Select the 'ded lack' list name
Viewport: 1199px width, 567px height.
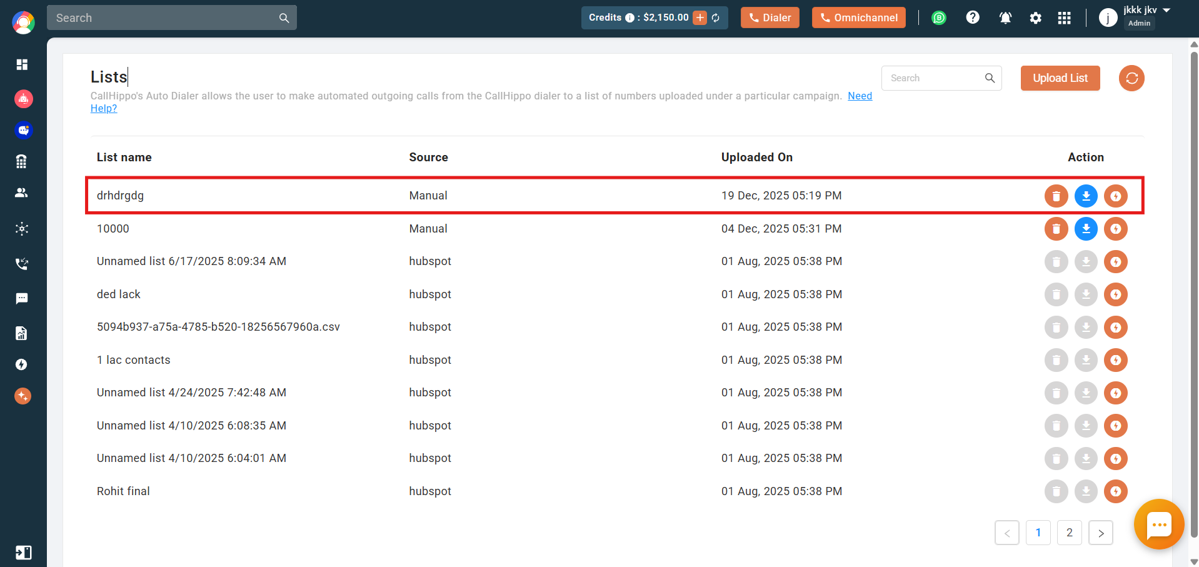coord(119,294)
